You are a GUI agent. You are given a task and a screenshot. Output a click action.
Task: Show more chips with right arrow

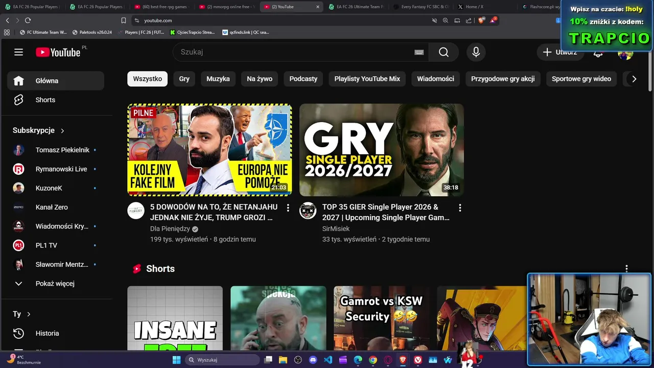[634, 79]
